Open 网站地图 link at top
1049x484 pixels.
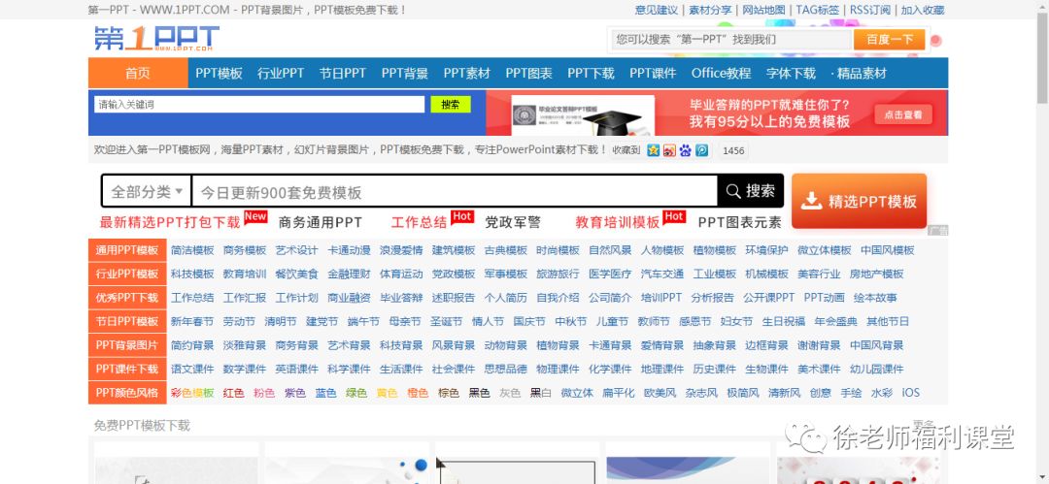(764, 10)
